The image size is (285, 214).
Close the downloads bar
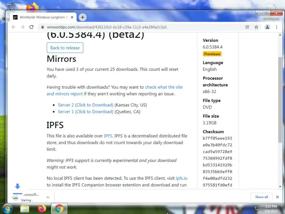pyautogui.click(x=277, y=197)
